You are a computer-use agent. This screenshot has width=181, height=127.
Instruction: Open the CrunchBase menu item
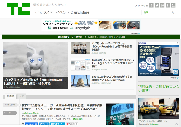pyautogui.click(x=80, y=12)
